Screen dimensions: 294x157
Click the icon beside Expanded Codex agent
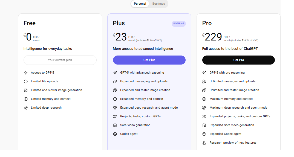coord(204,134)
